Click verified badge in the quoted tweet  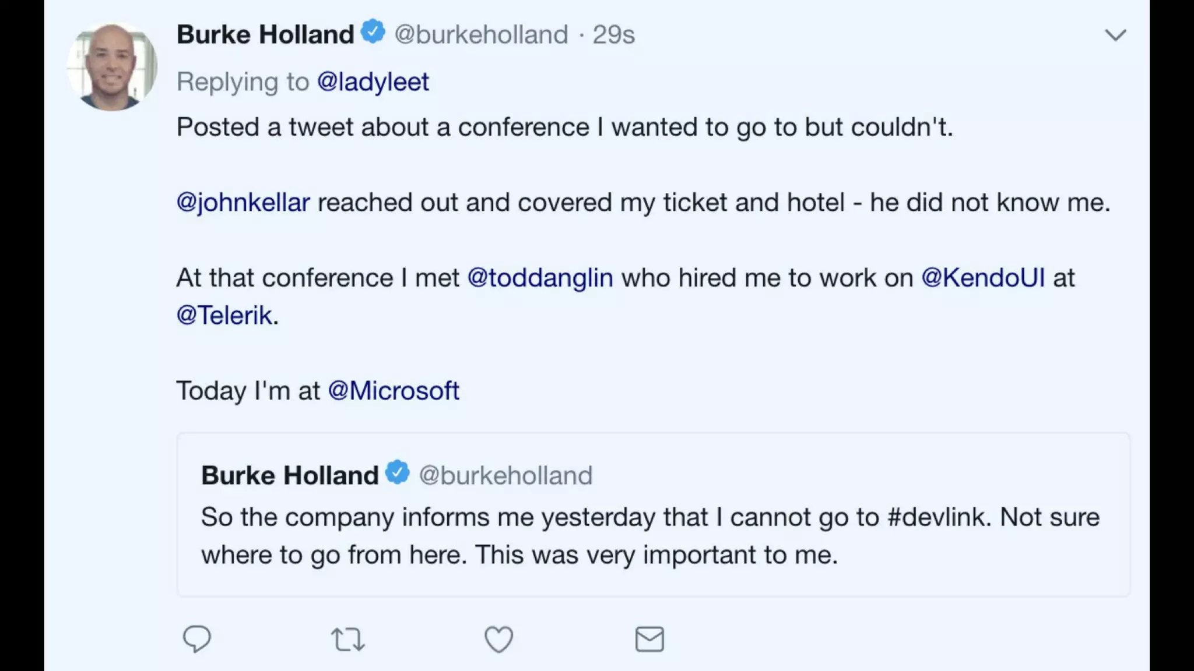(x=398, y=472)
